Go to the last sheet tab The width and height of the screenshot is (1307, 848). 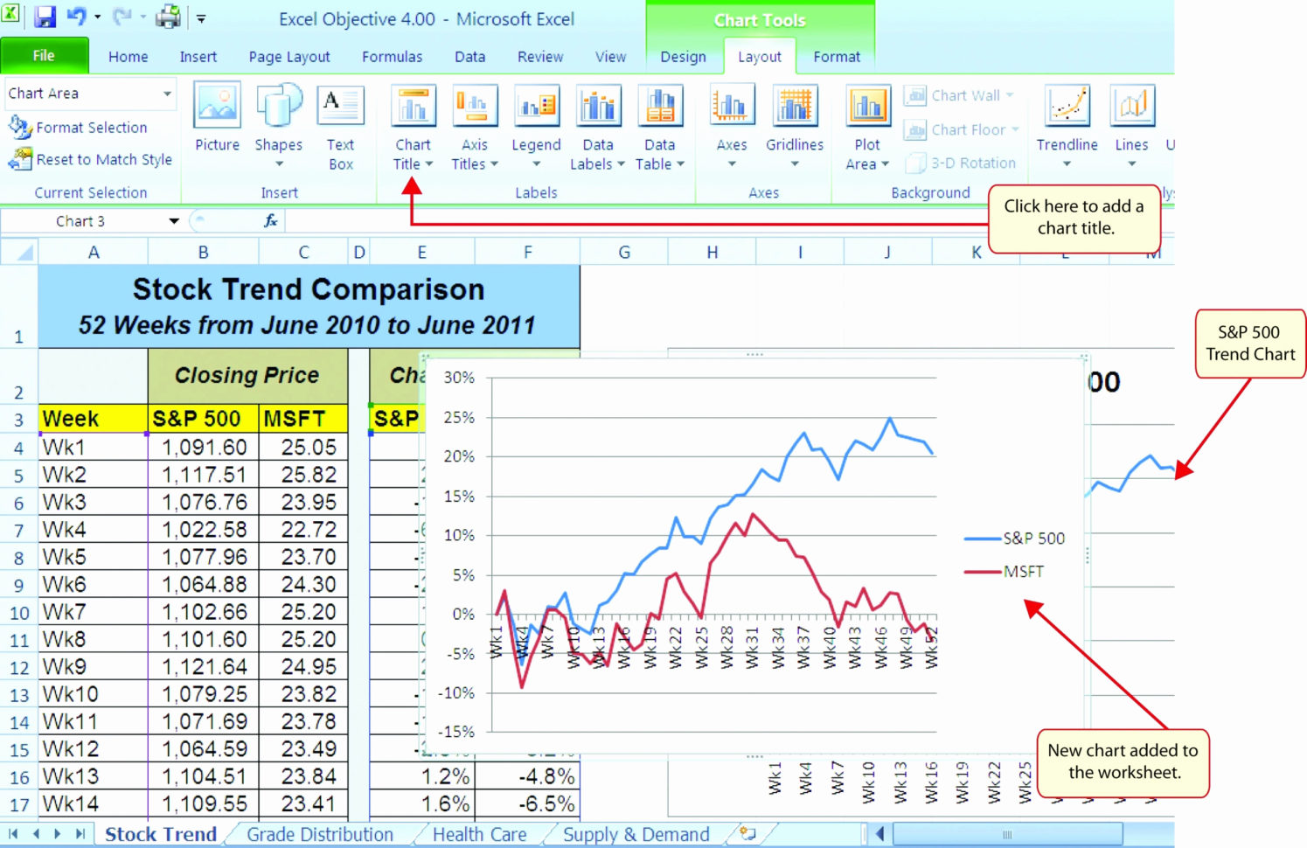pos(80,834)
